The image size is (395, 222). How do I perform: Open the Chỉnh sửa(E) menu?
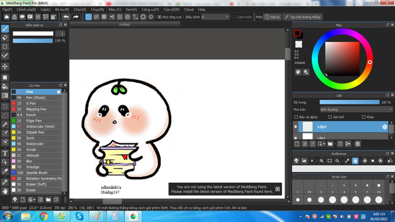(x=27, y=9)
